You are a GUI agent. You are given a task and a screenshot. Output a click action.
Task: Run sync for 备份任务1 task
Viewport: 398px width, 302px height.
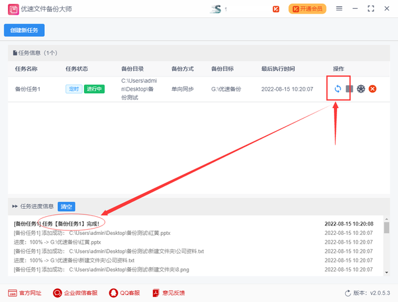[338, 89]
